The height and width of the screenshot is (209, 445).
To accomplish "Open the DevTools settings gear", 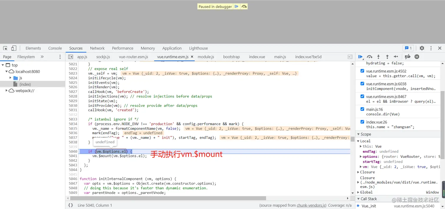I will coord(422,48).
